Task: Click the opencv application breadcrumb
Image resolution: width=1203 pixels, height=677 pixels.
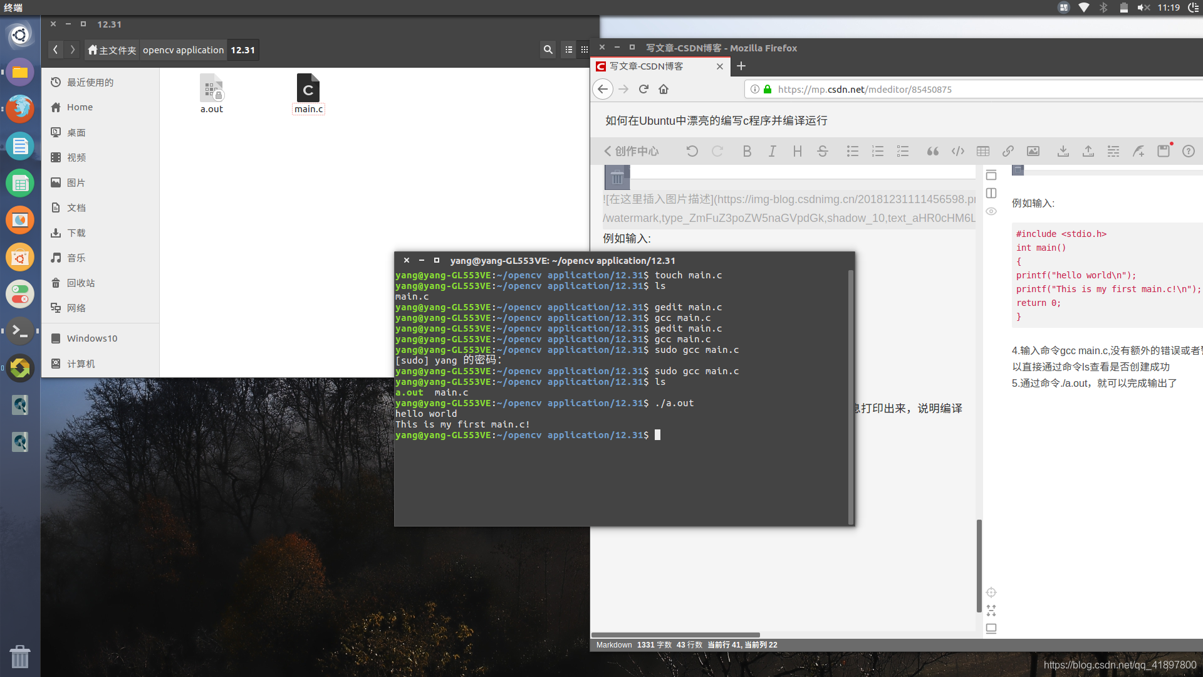Action: tap(183, 50)
